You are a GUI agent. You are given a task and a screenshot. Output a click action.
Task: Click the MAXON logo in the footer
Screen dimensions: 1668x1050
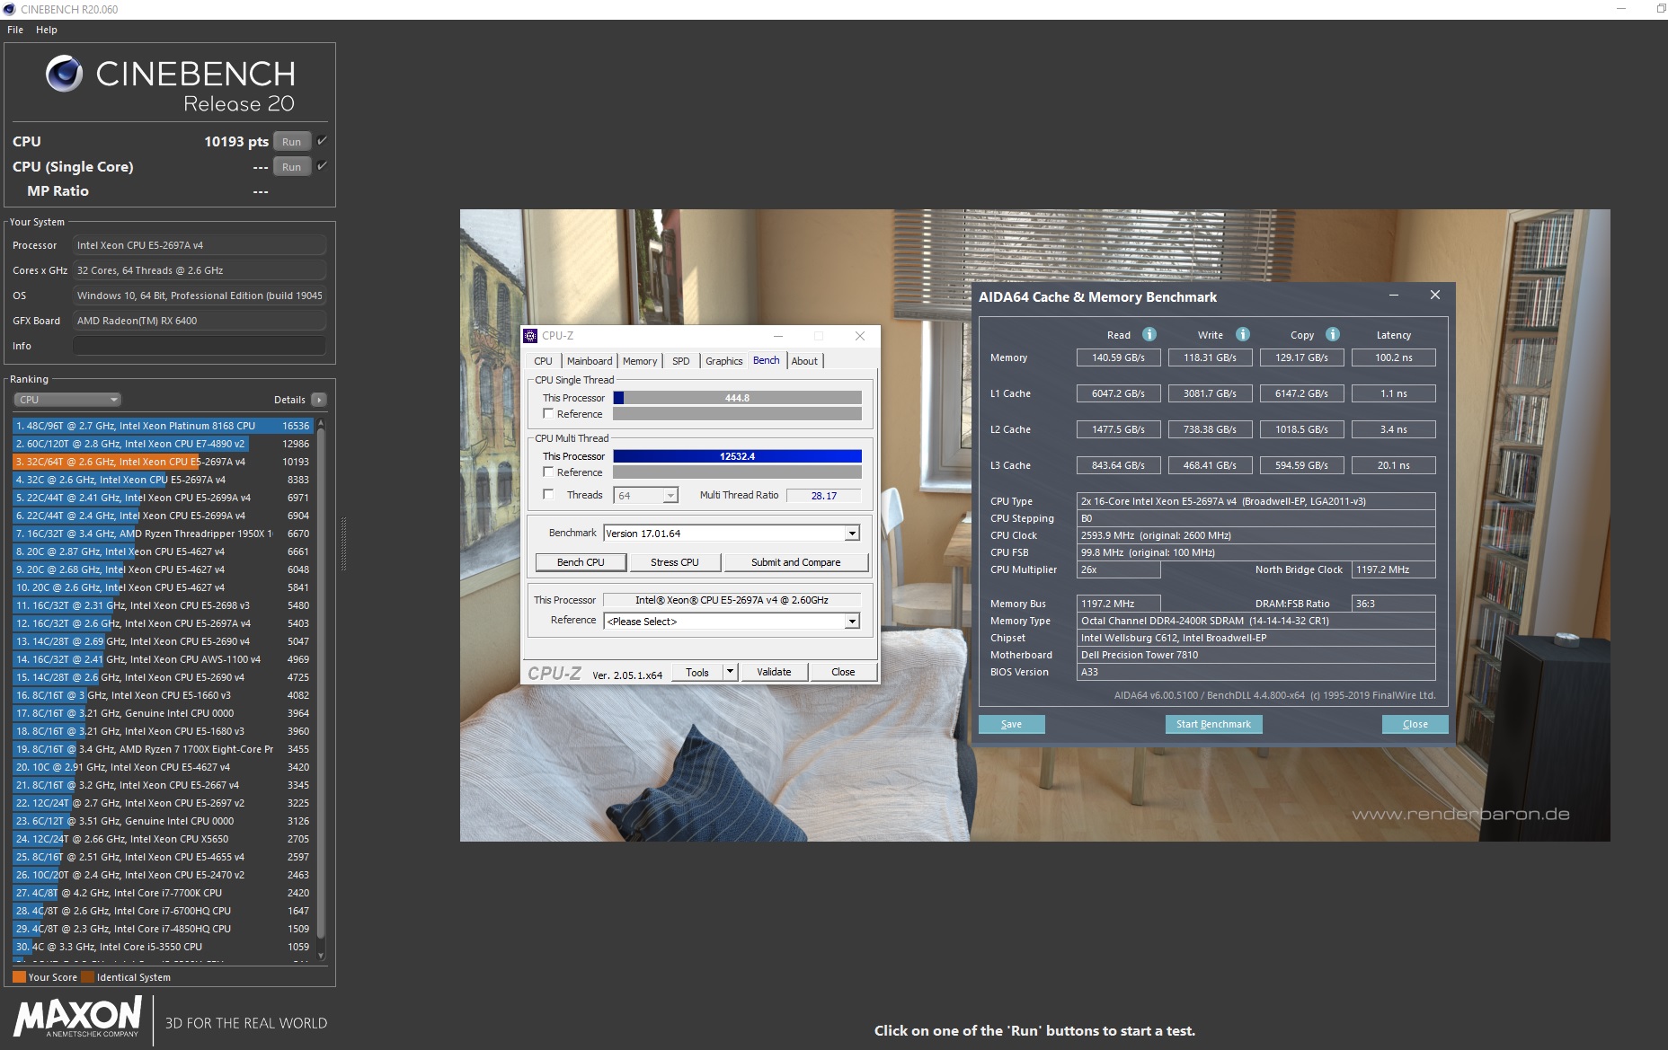click(78, 1019)
